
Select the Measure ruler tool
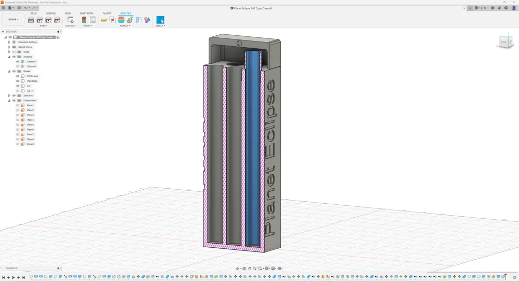click(104, 20)
